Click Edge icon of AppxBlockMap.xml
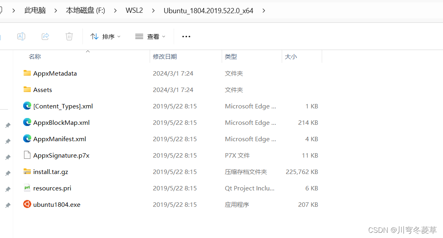 27,122
